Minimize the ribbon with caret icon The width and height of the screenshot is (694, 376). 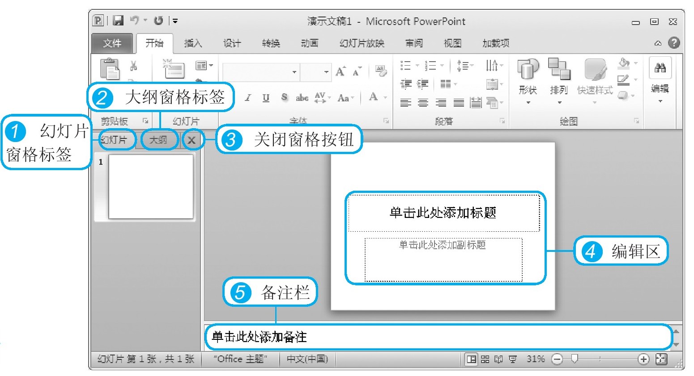coord(658,43)
